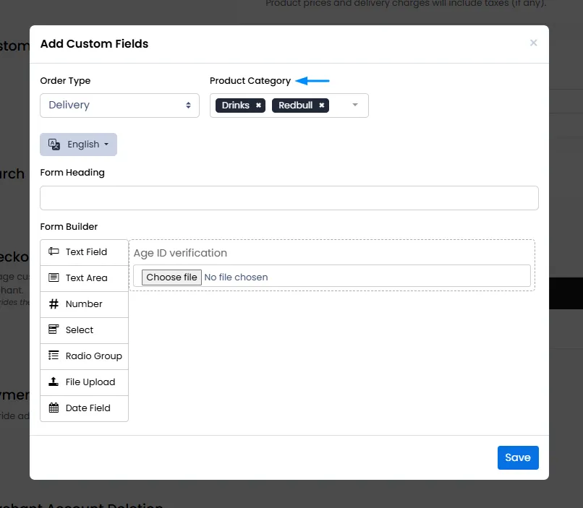Click the Text Area lines icon

[x=54, y=277]
